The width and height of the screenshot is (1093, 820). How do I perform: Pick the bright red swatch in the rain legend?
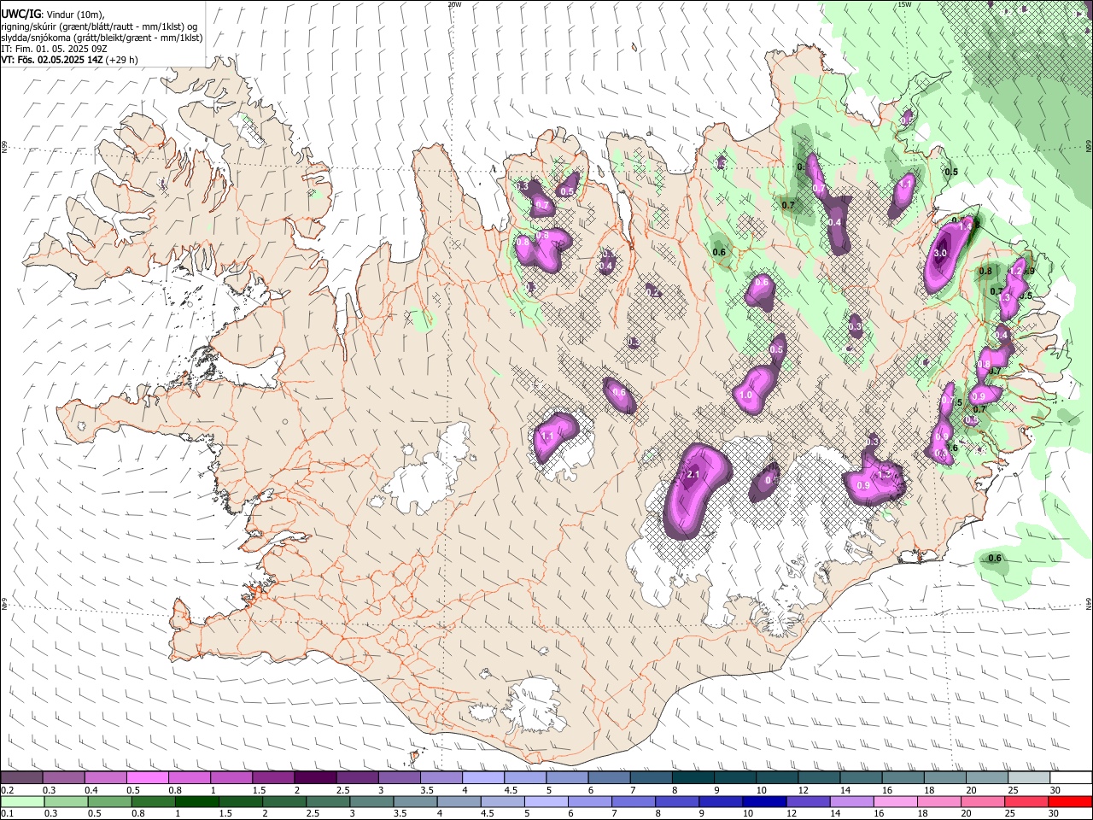coord(1070,801)
